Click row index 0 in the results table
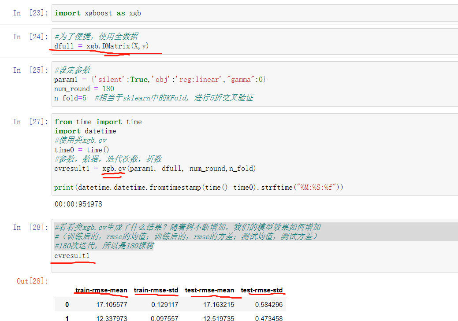458x321 pixels. (x=67, y=304)
